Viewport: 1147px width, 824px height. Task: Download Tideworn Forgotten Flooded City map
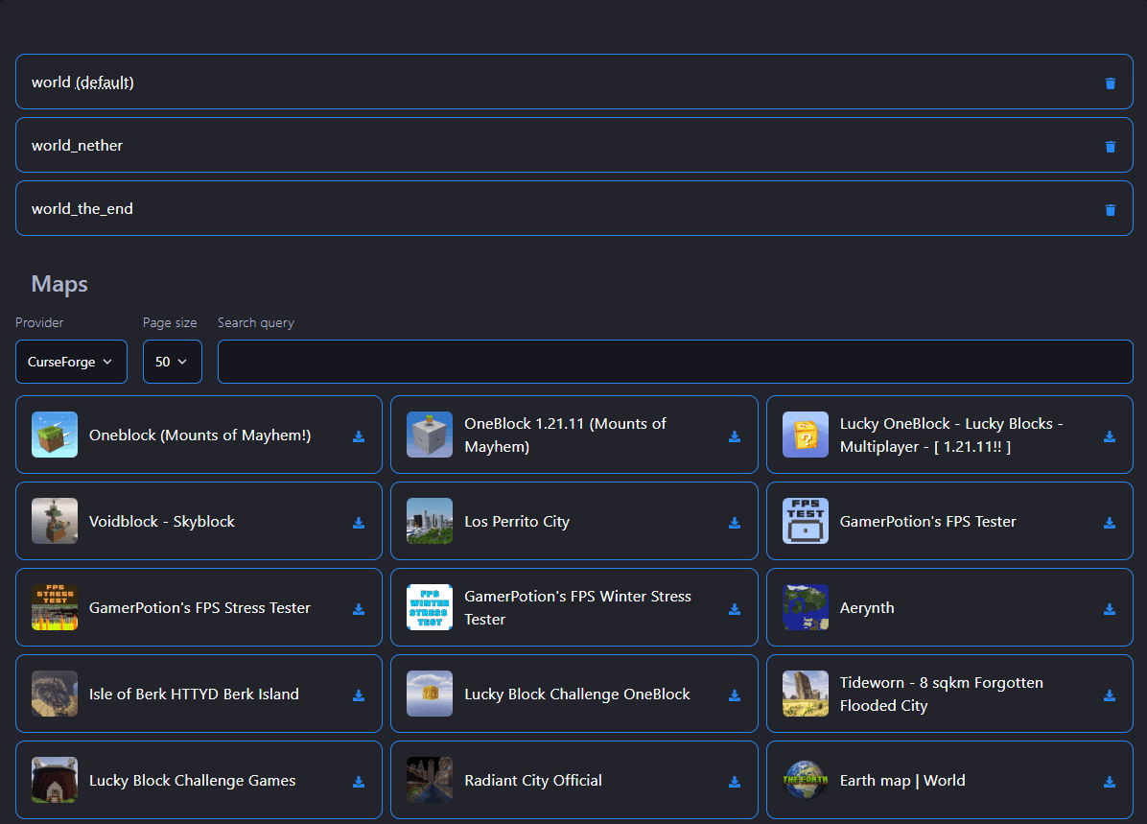pos(1109,695)
